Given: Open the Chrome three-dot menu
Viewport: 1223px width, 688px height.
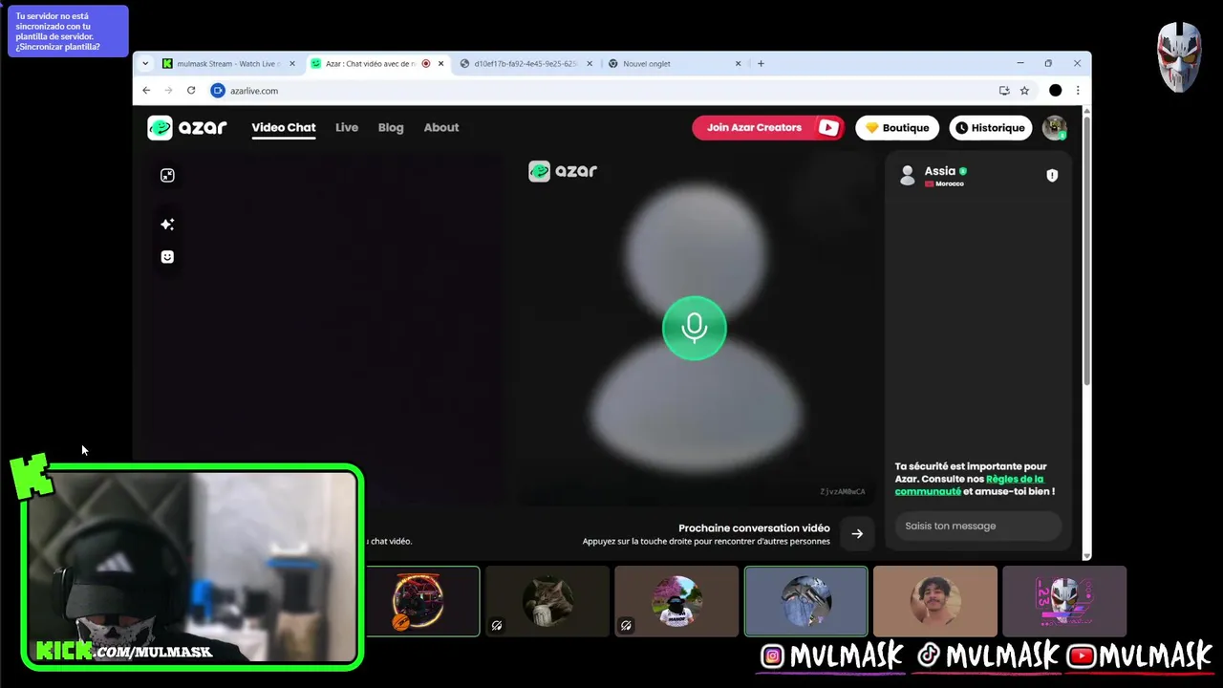Looking at the screenshot, I should pos(1078,91).
